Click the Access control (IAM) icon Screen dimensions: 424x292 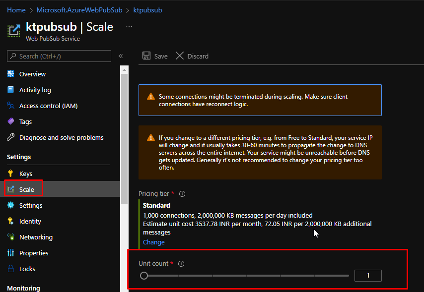[11, 106]
